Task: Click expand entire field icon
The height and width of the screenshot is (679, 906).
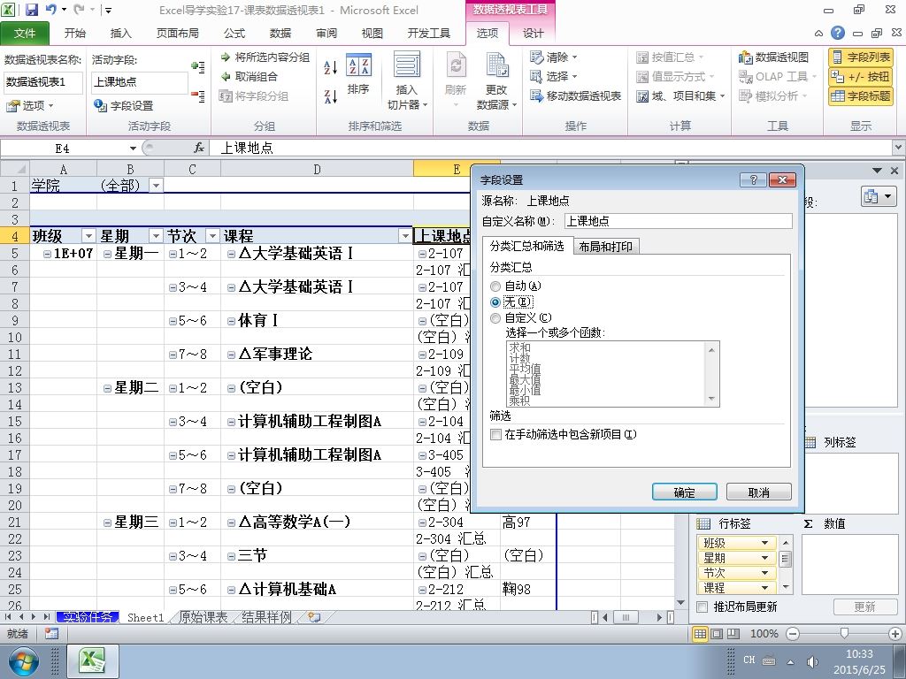Action: click(197, 67)
